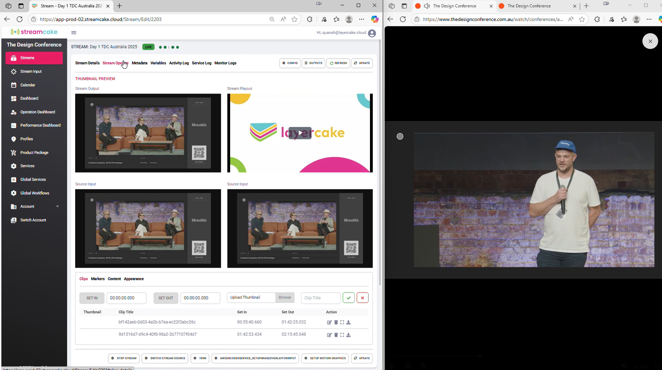Click the Stream Output thumbnail preview
This screenshot has width=662, height=370.
click(x=148, y=133)
